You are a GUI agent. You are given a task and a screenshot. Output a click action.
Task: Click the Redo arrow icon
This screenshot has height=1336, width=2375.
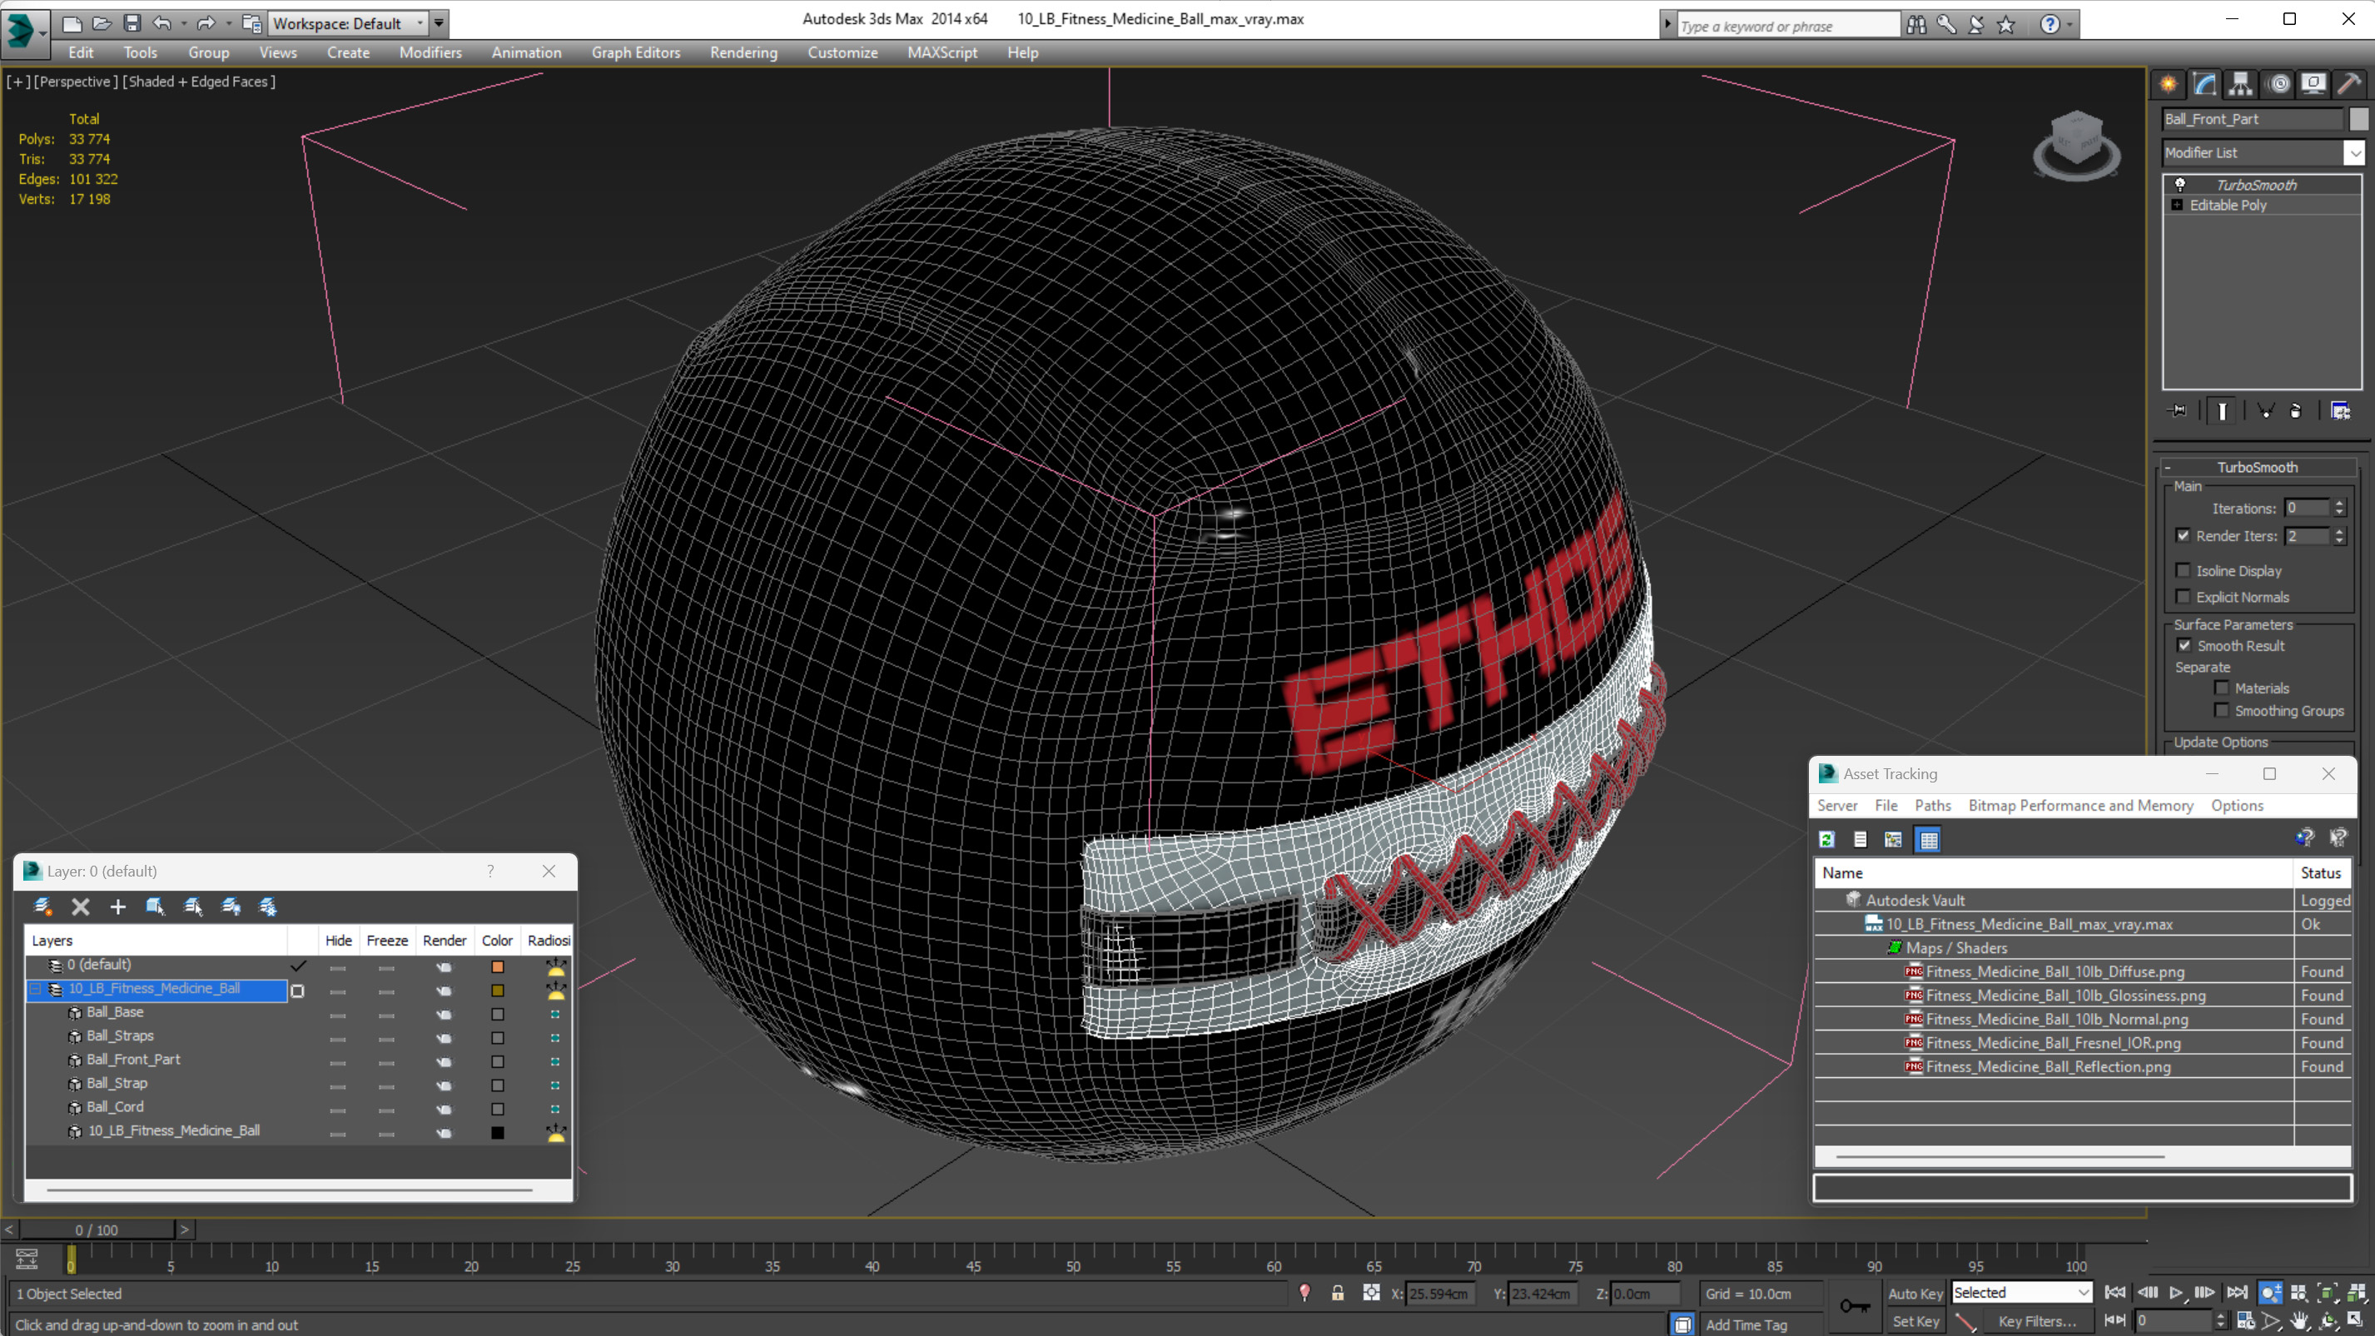click(x=206, y=23)
